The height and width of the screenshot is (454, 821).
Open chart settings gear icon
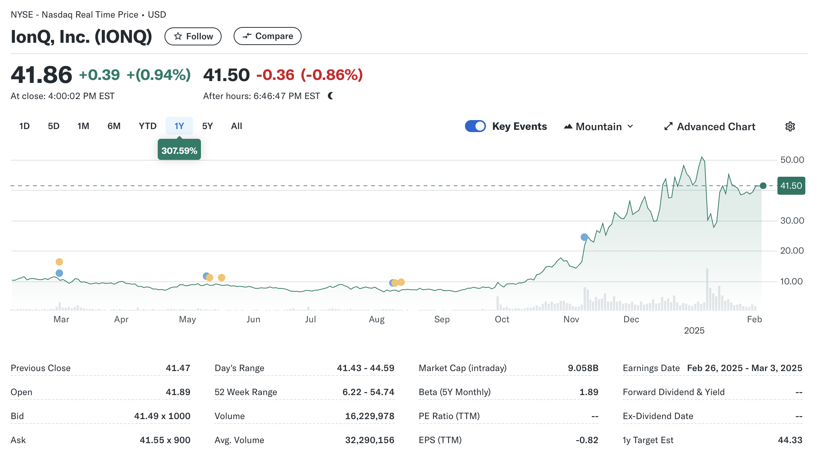click(790, 126)
